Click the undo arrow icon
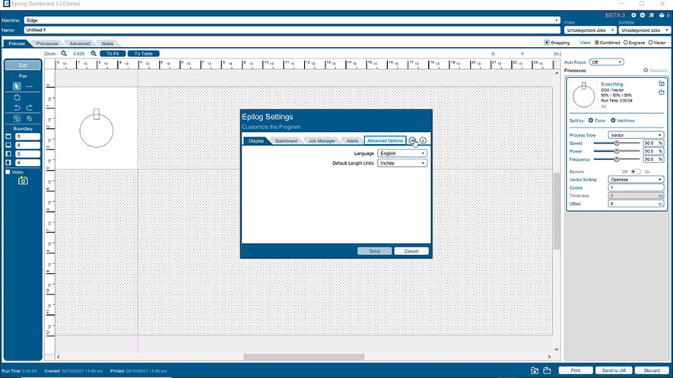 [x=17, y=108]
